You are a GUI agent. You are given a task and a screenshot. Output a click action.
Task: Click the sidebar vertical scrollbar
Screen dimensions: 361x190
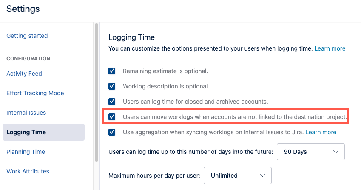(97, 91)
